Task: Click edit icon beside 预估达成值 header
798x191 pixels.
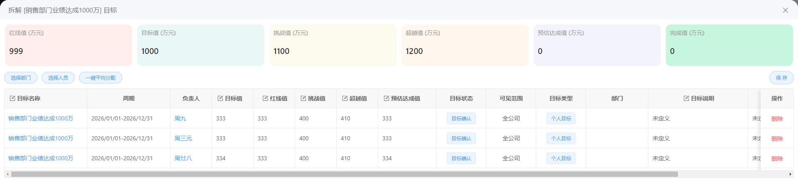Action: coord(387,98)
